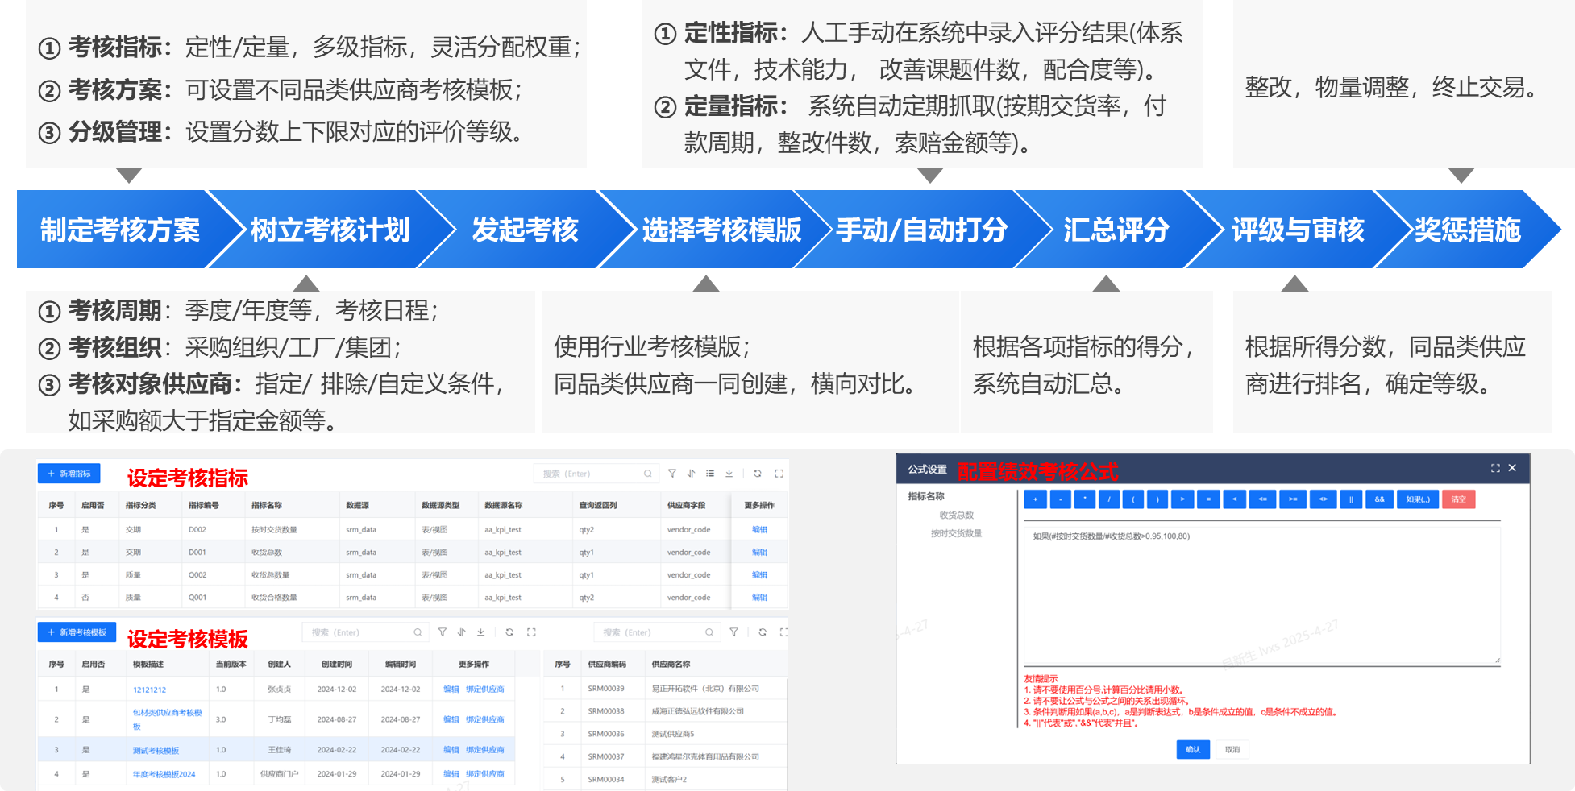Click the download export icon in the indicator toolbar
The image size is (1575, 791).
point(729,473)
